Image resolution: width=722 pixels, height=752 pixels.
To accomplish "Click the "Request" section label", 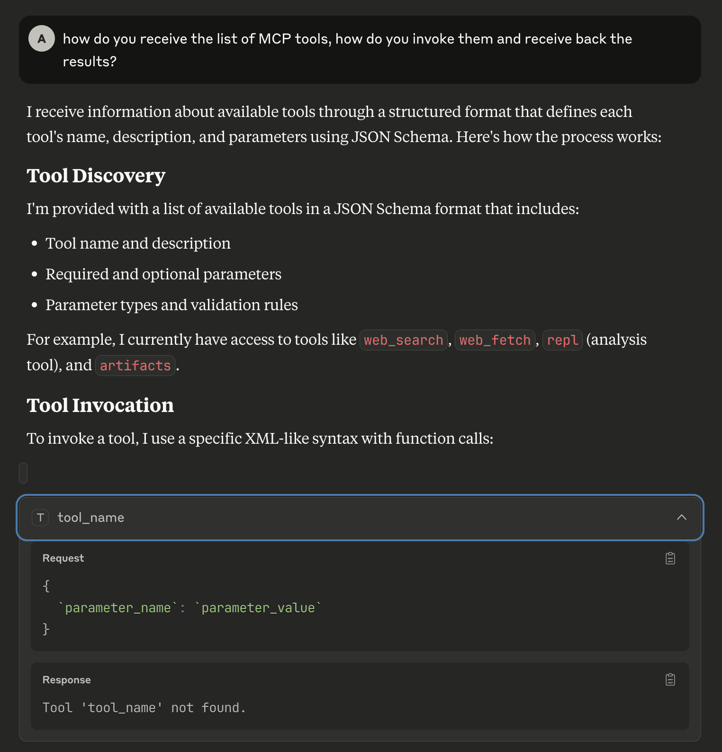I will [63, 558].
